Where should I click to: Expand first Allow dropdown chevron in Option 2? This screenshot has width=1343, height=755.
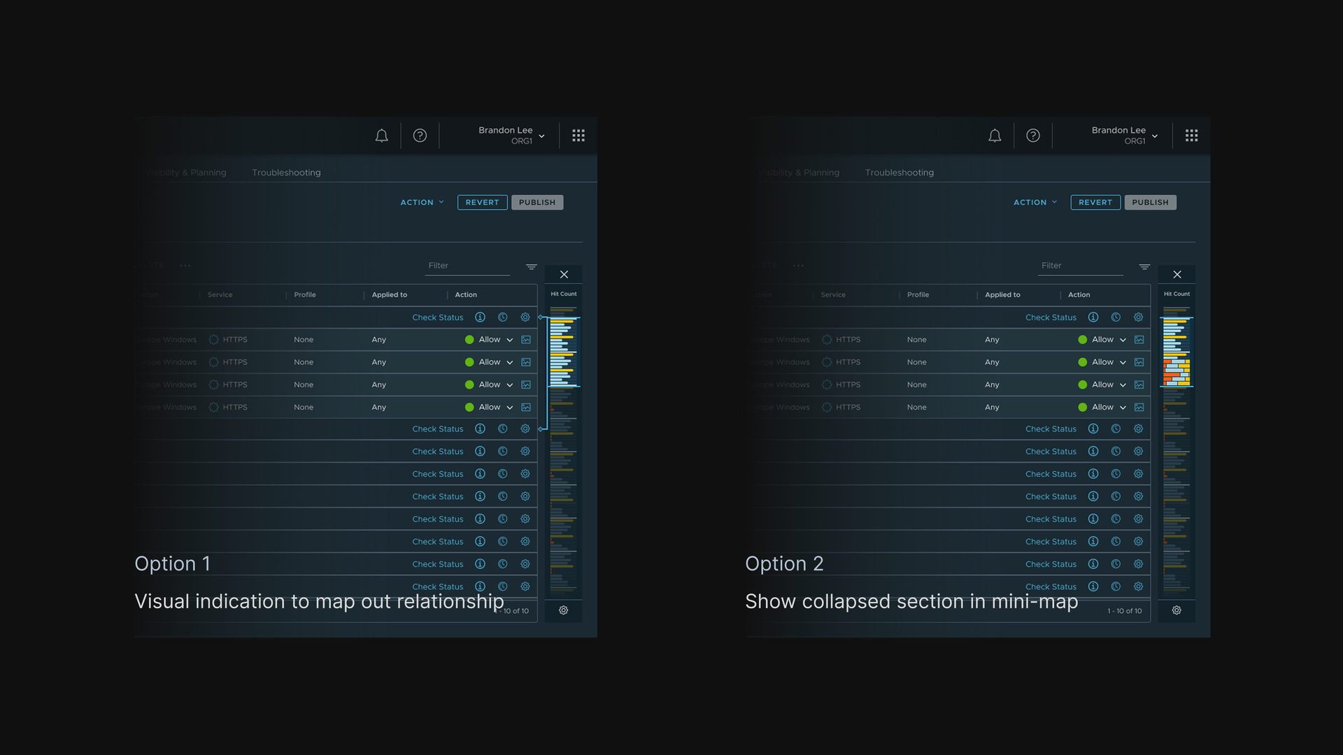click(x=1123, y=340)
